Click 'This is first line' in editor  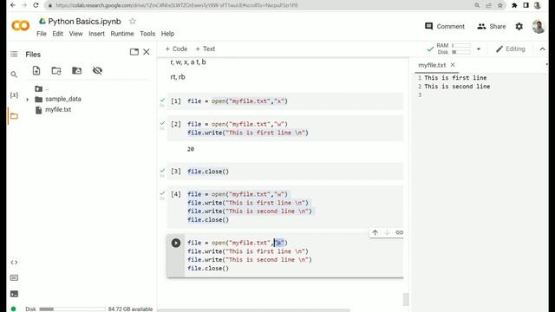pyautogui.click(x=455, y=78)
